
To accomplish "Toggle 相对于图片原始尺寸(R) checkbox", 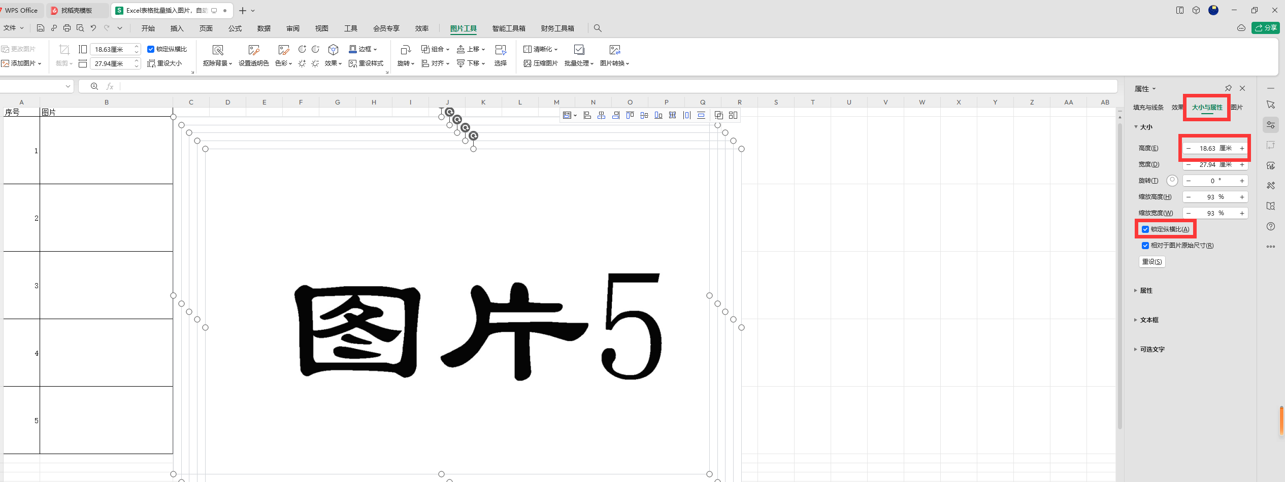I will 1145,246.
